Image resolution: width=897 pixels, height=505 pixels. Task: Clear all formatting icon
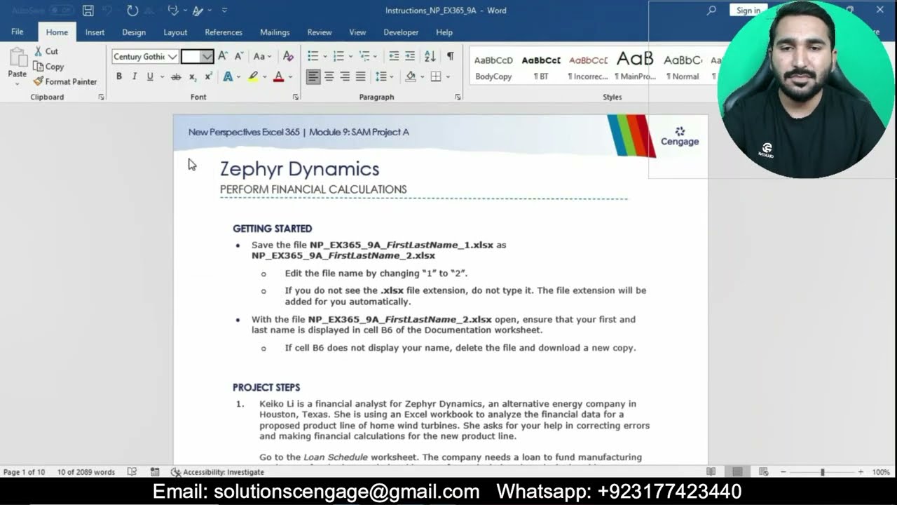[288, 56]
